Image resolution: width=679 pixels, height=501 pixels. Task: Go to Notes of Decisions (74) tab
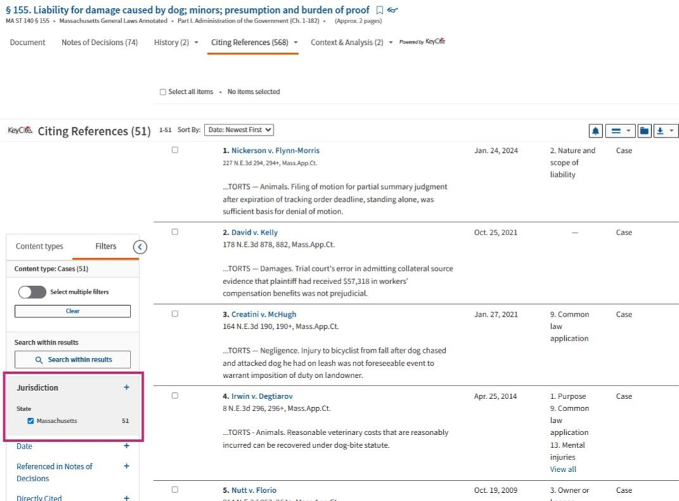coord(100,42)
